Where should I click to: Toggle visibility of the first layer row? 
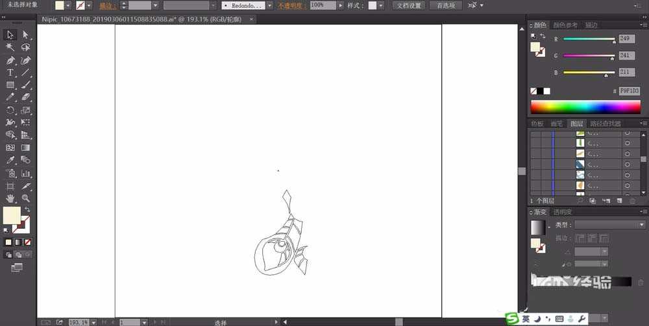(535, 133)
